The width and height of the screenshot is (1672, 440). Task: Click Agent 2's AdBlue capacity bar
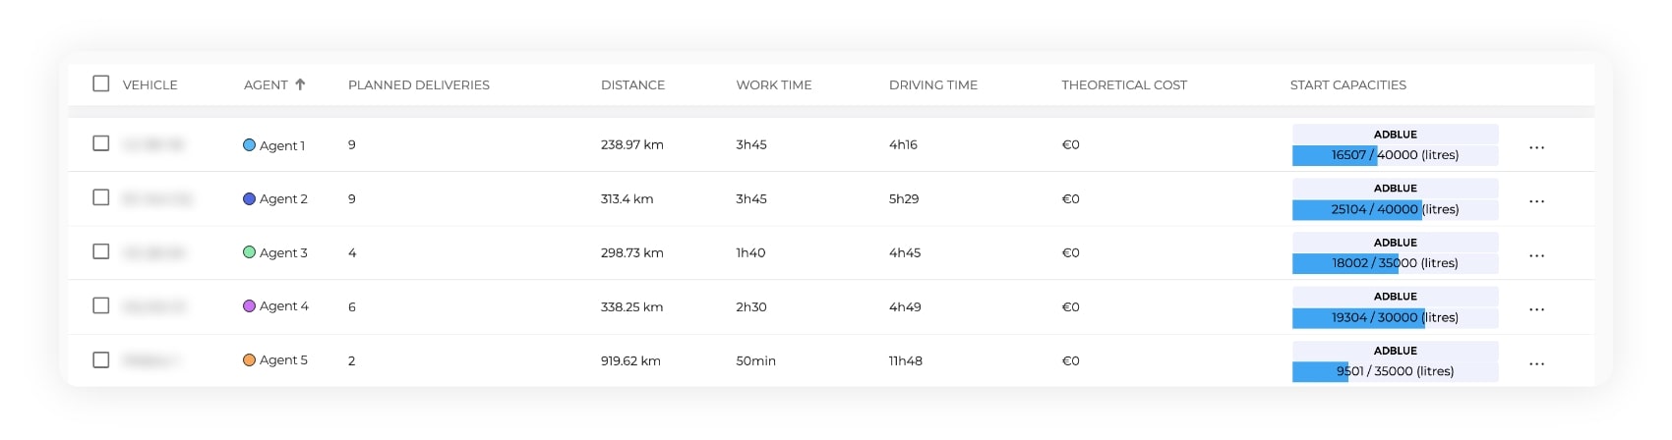(1394, 209)
